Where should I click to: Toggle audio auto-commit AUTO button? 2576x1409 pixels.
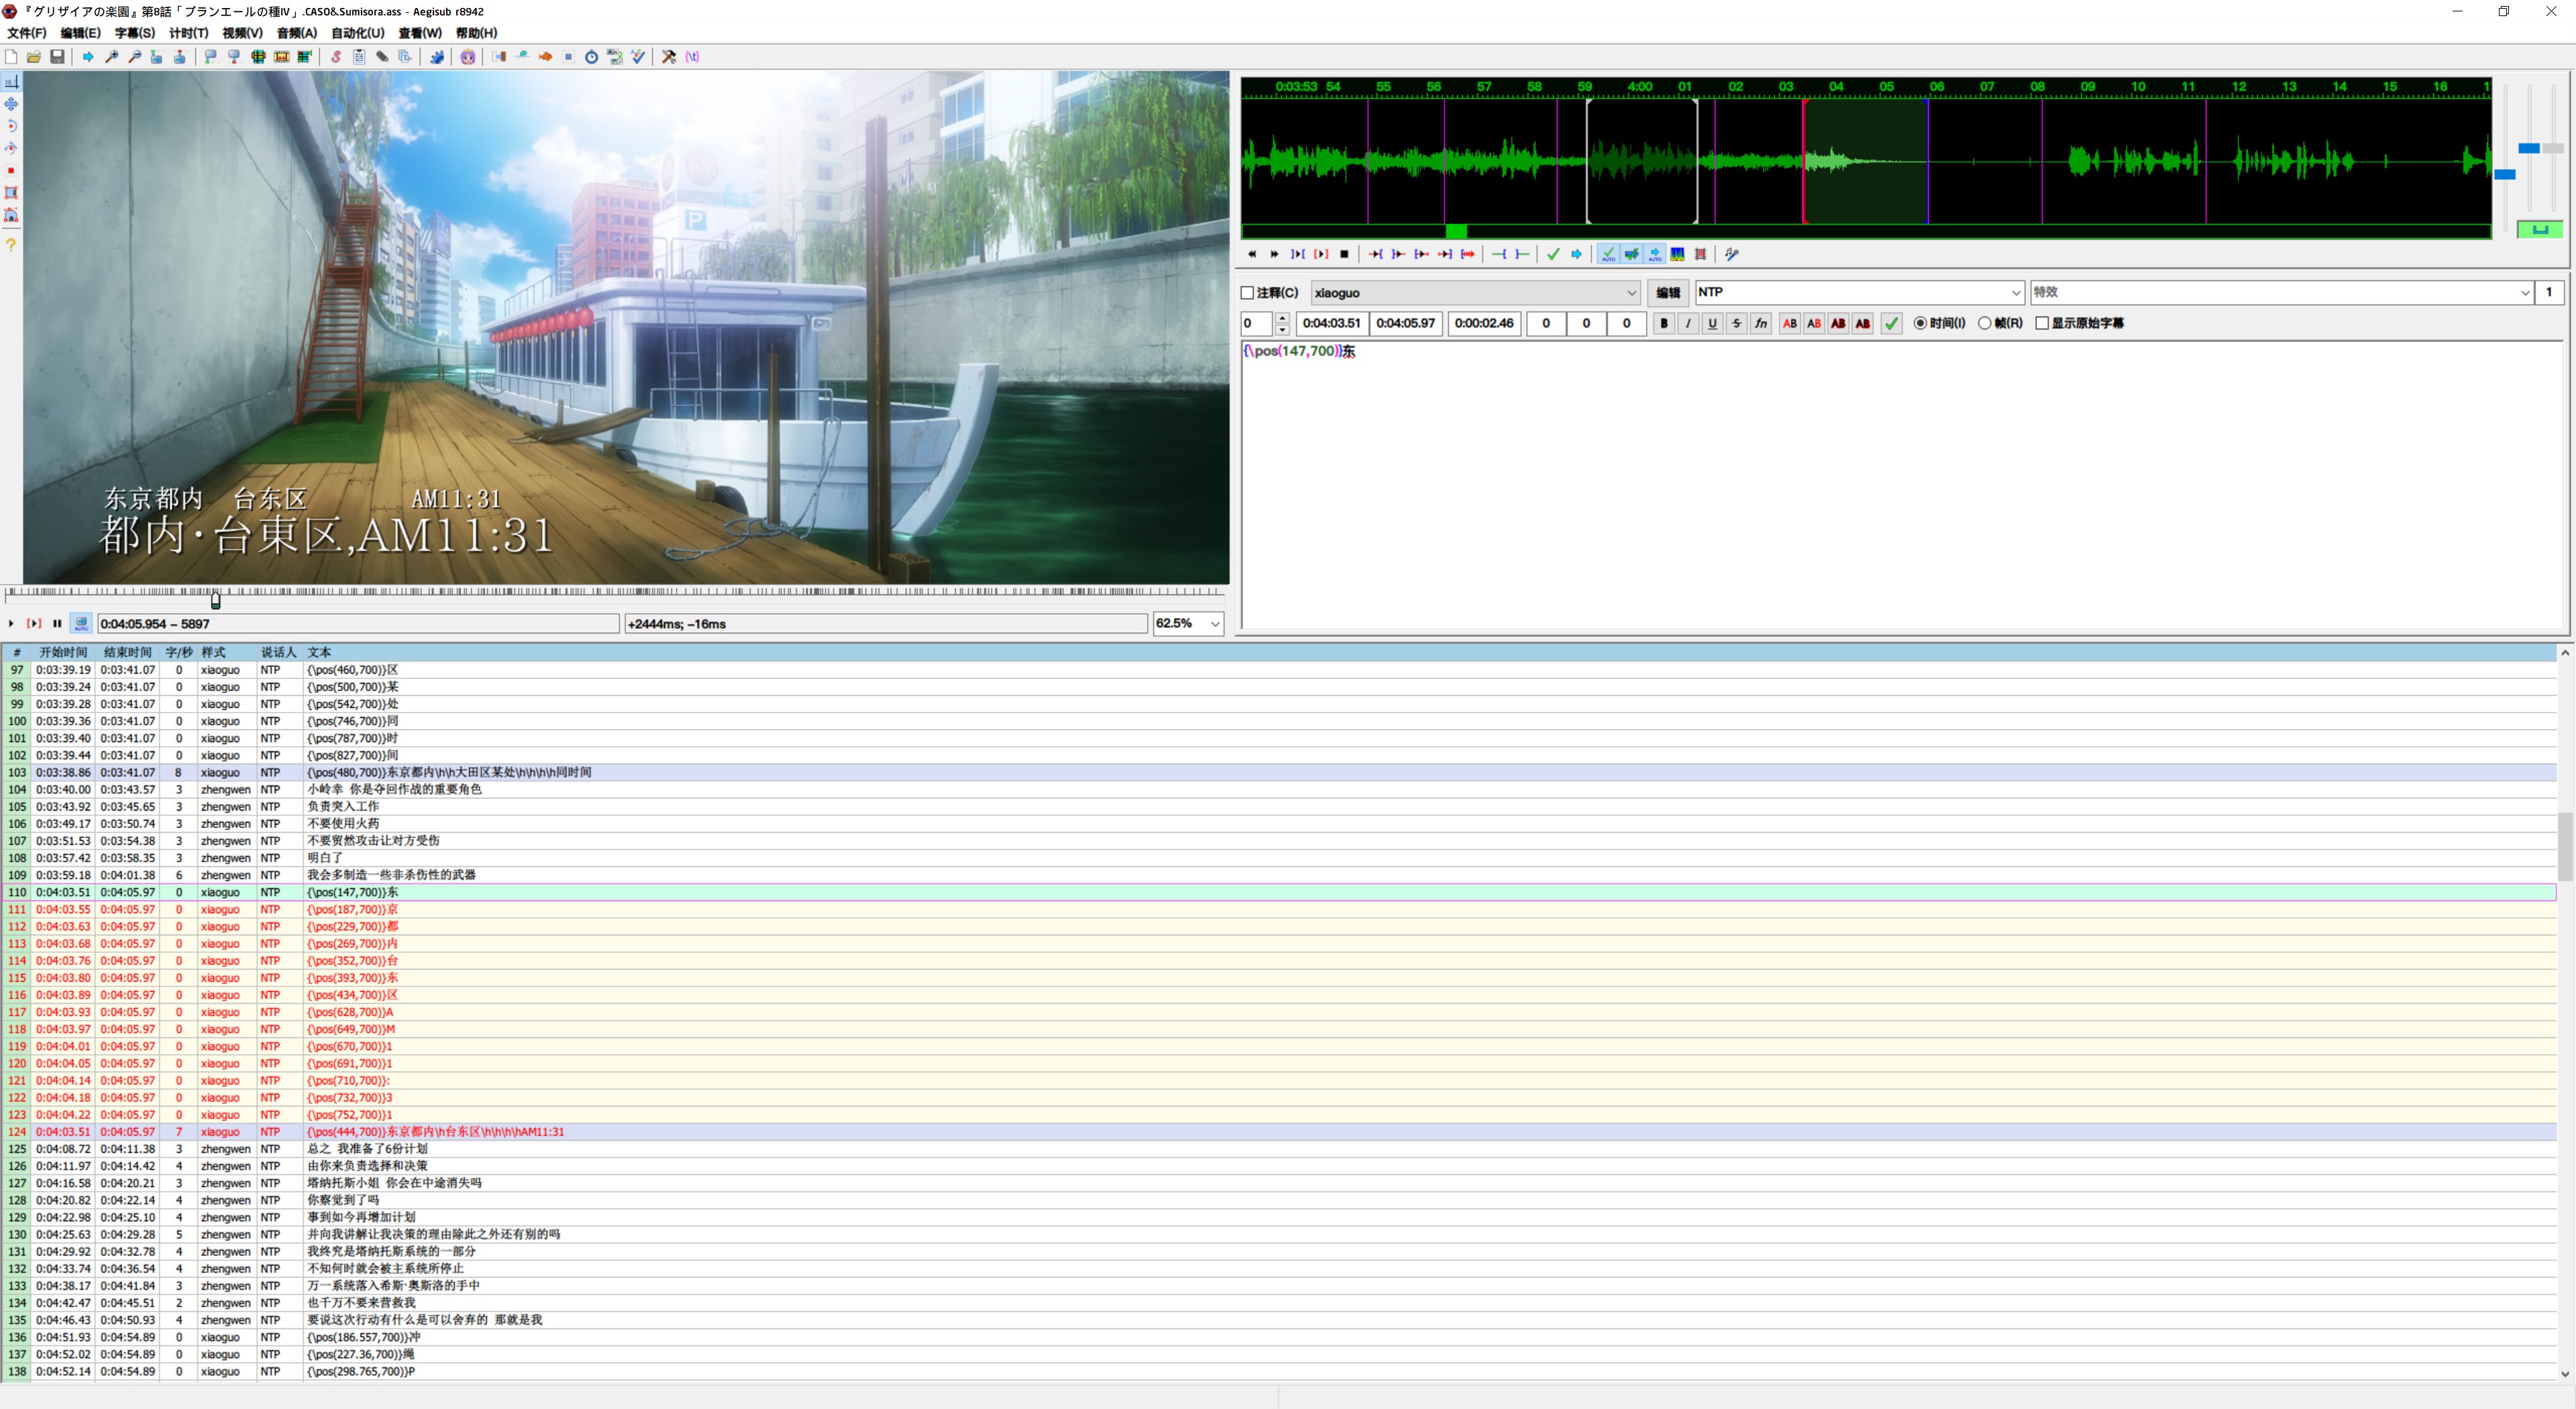click(x=1608, y=254)
